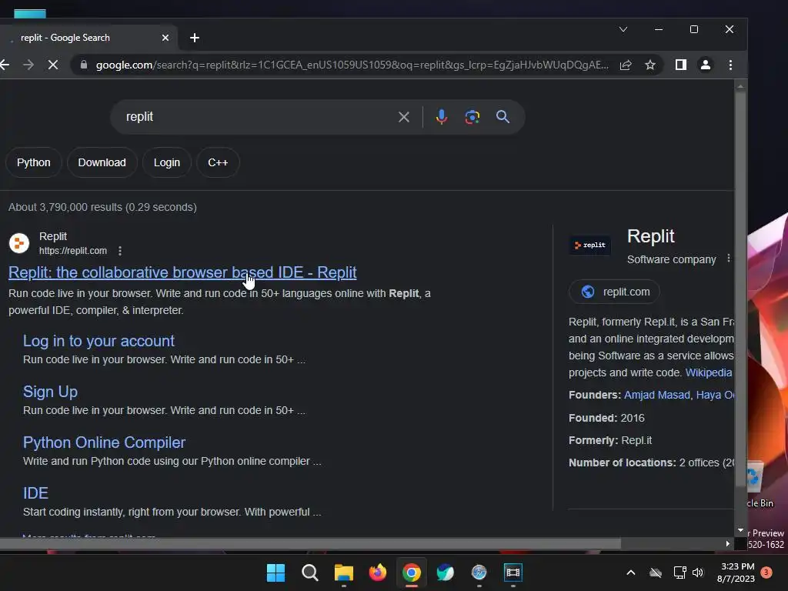Close the replit - Google Search tab
Viewport: 788px width, 591px height.
tap(165, 38)
